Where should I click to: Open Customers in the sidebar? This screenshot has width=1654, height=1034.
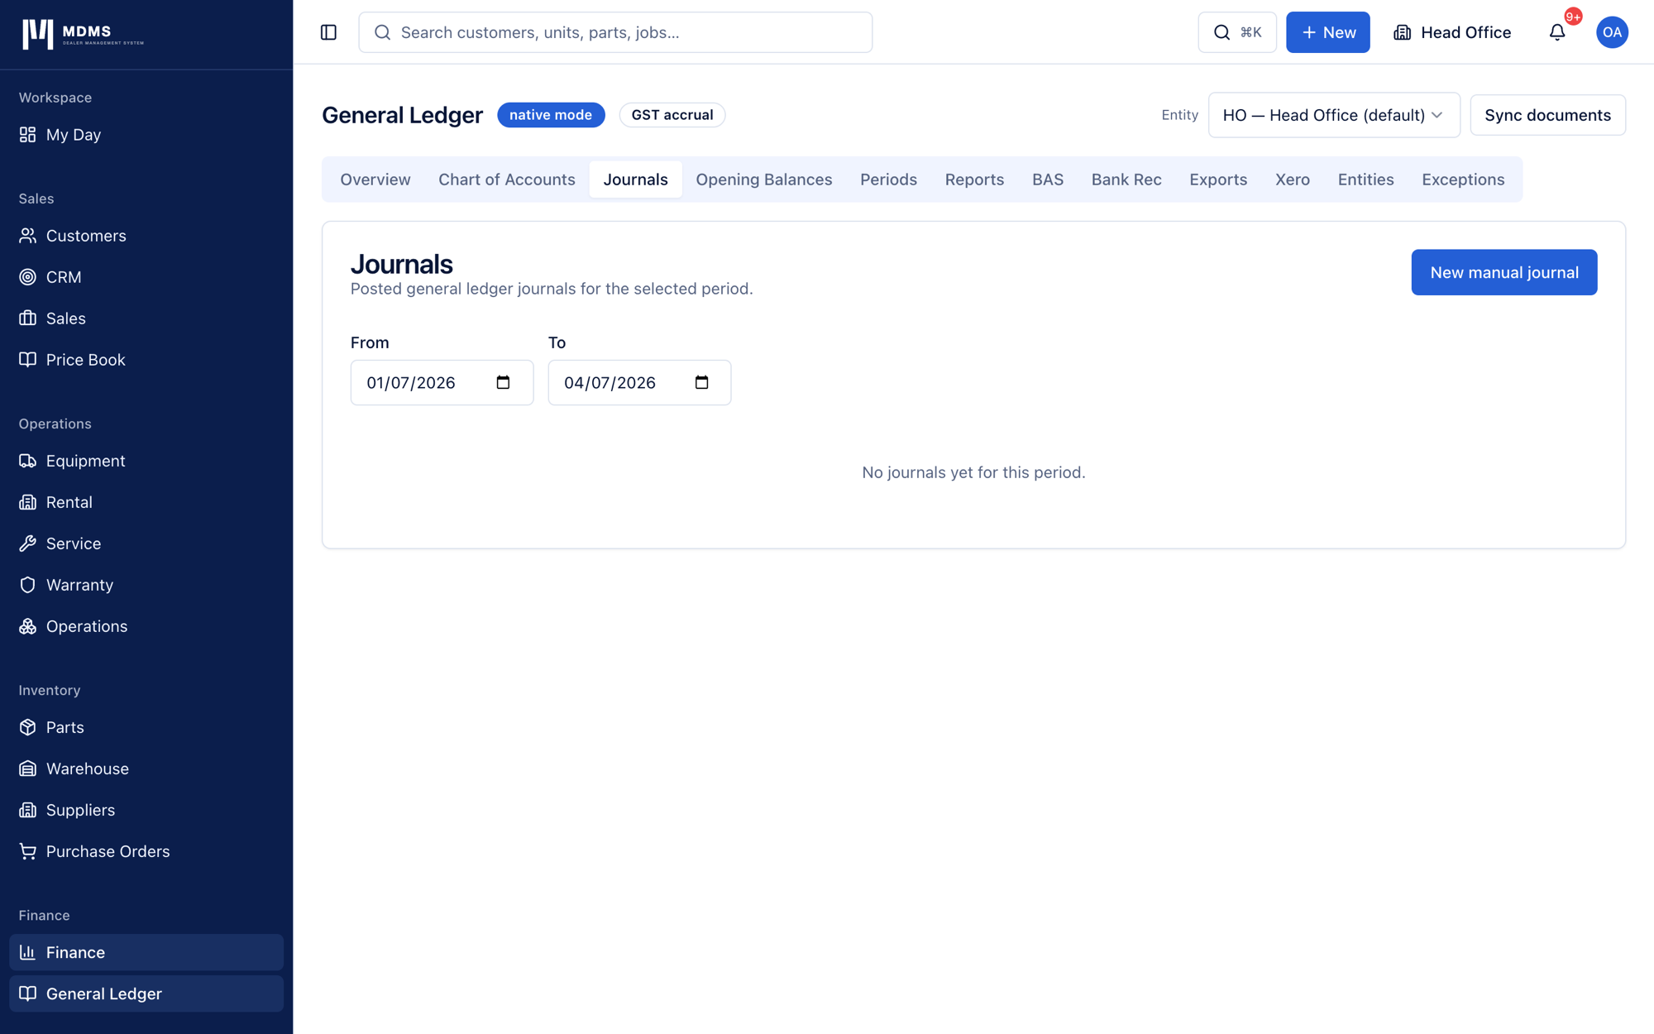coord(146,236)
